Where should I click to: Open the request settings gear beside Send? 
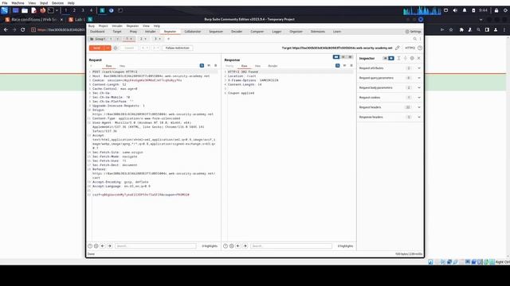click(116, 48)
